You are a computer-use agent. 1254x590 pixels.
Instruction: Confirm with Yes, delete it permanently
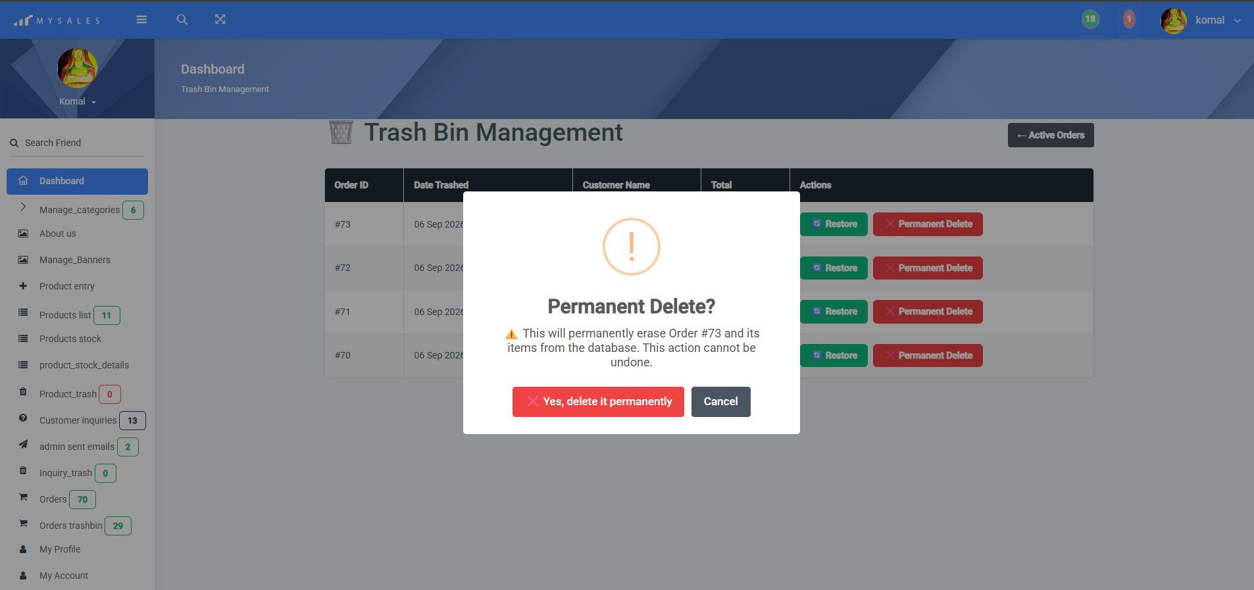click(598, 402)
